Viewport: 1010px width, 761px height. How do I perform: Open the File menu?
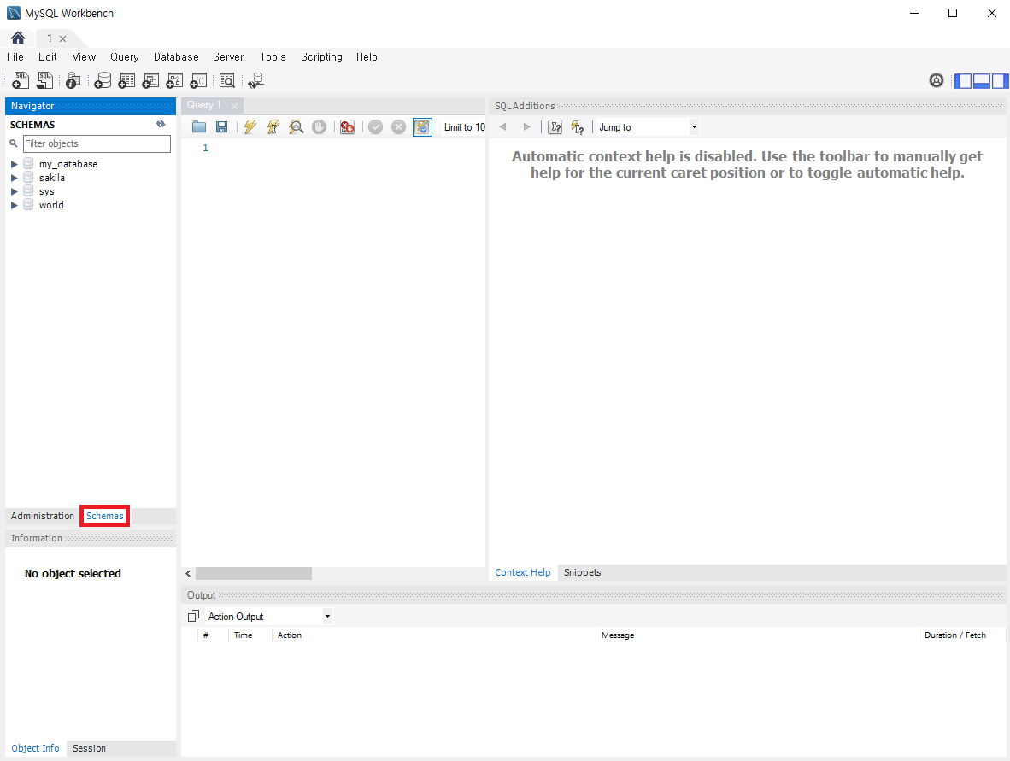coord(15,56)
